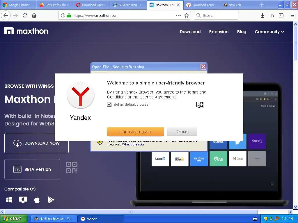The image size is (298, 223).
Task: Reload the current page
Action: click(x=25, y=16)
